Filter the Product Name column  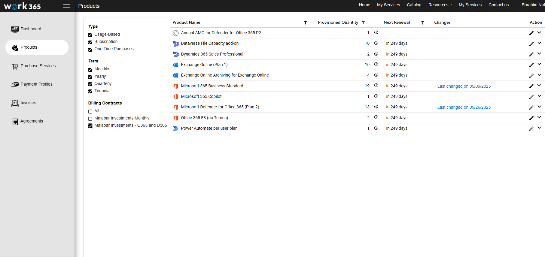pos(306,23)
